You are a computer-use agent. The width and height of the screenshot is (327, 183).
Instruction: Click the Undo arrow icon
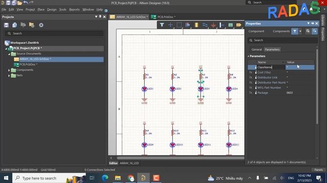point(26,3)
